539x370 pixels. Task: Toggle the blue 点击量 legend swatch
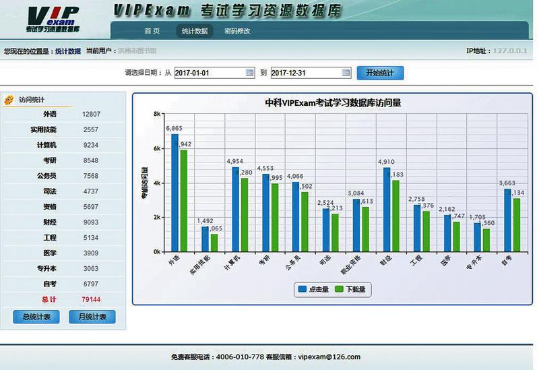(x=302, y=289)
